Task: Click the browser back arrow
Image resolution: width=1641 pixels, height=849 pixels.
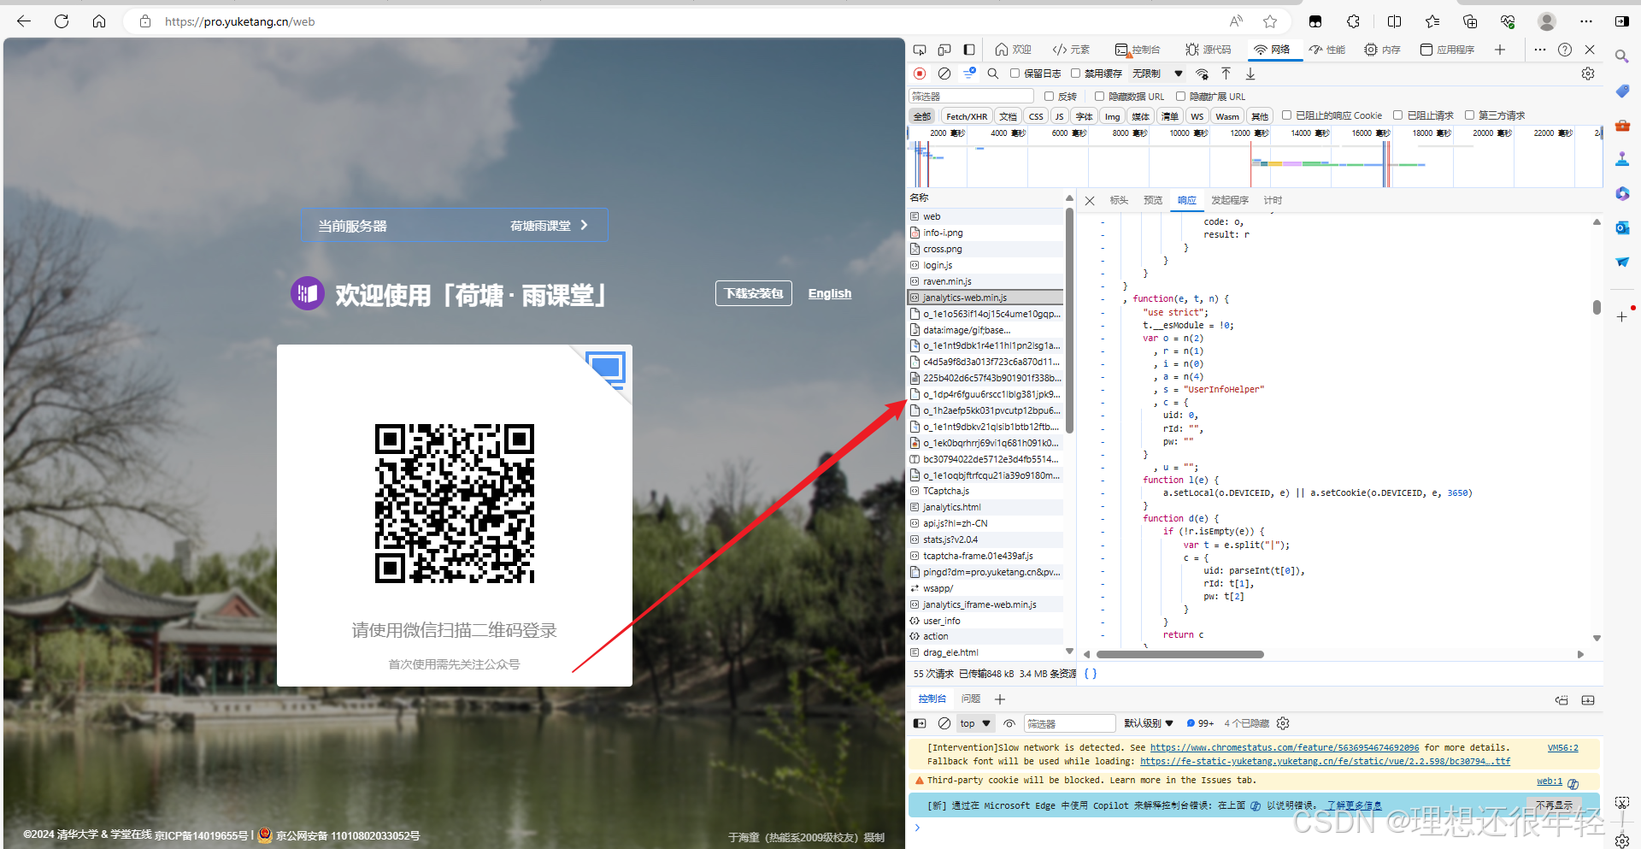Action: pos(24,21)
